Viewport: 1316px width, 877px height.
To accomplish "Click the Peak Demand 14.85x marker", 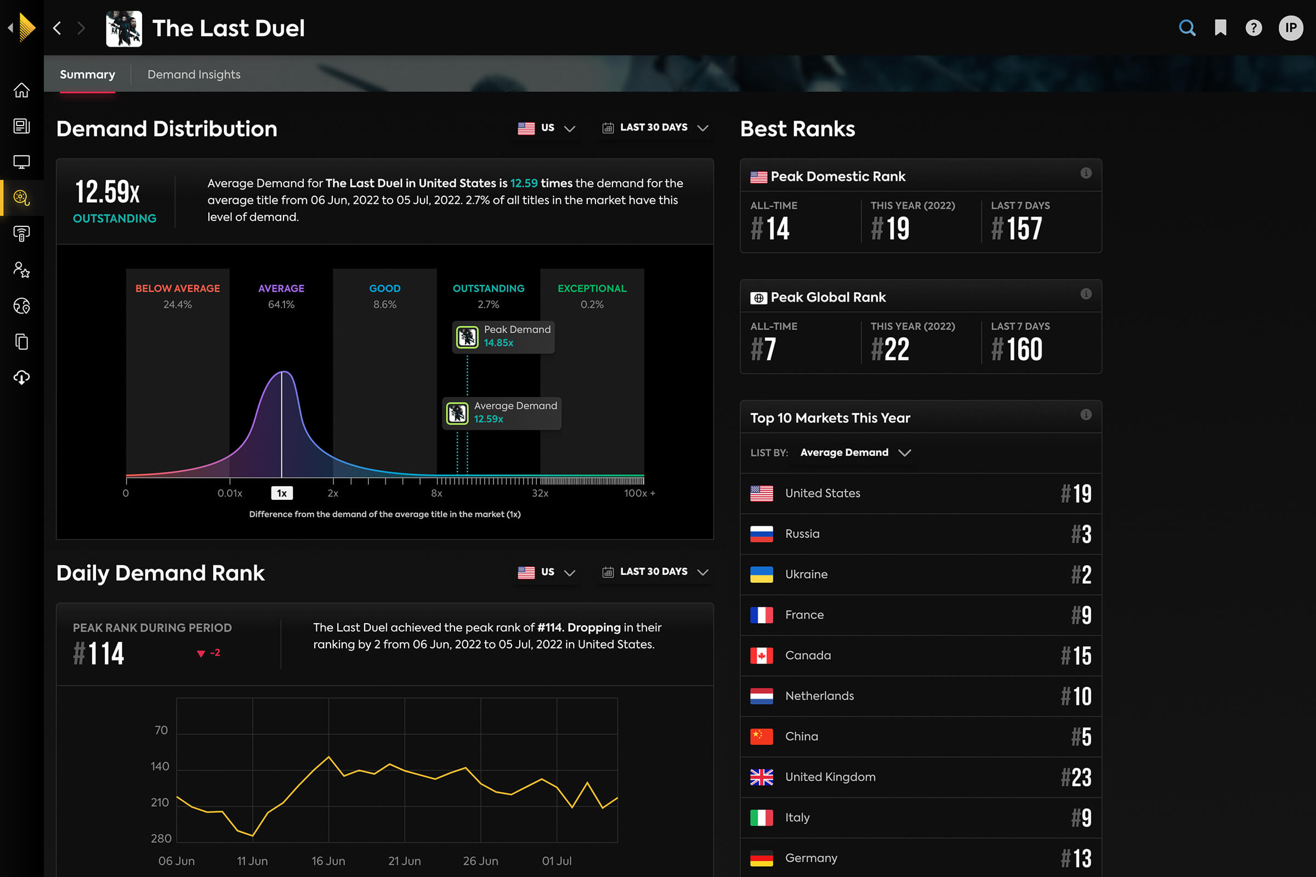I will click(x=503, y=337).
